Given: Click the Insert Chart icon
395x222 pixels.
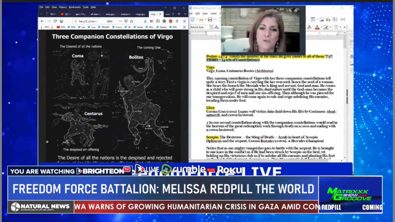Looking at the screenshot, I should click(x=328, y=19).
